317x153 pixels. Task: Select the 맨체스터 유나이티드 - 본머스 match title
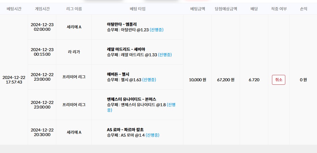coord(132,99)
